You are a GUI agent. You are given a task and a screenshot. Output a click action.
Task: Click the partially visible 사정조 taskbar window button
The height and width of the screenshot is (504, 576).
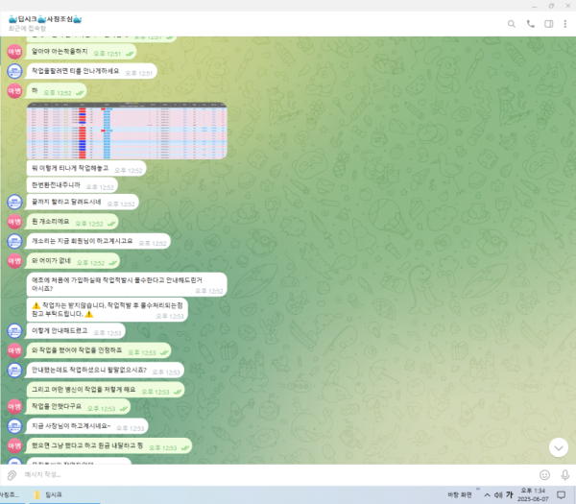[11, 494]
